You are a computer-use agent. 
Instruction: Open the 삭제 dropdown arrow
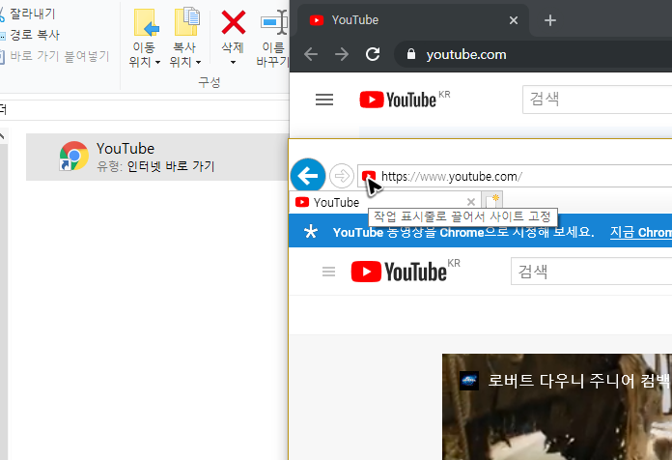[x=233, y=63]
